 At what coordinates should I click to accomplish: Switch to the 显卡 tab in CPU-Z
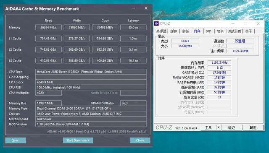[220, 31]
